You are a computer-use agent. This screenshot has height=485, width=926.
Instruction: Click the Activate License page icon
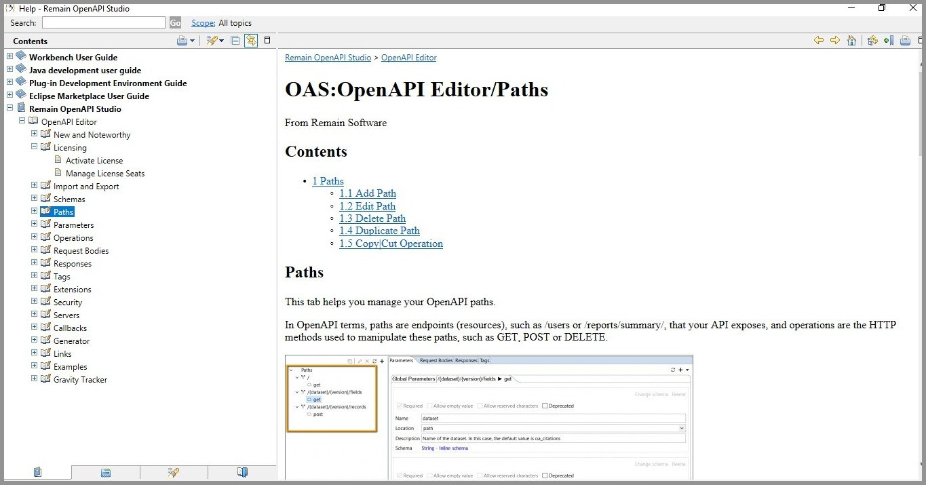tap(58, 160)
